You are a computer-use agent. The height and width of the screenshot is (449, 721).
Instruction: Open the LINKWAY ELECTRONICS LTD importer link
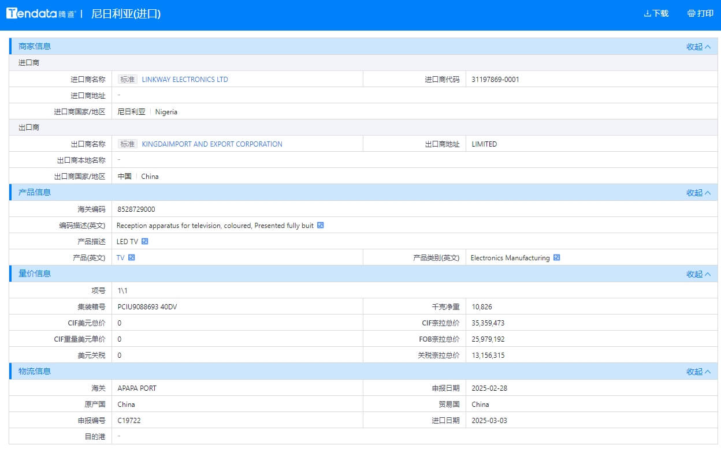click(x=185, y=80)
